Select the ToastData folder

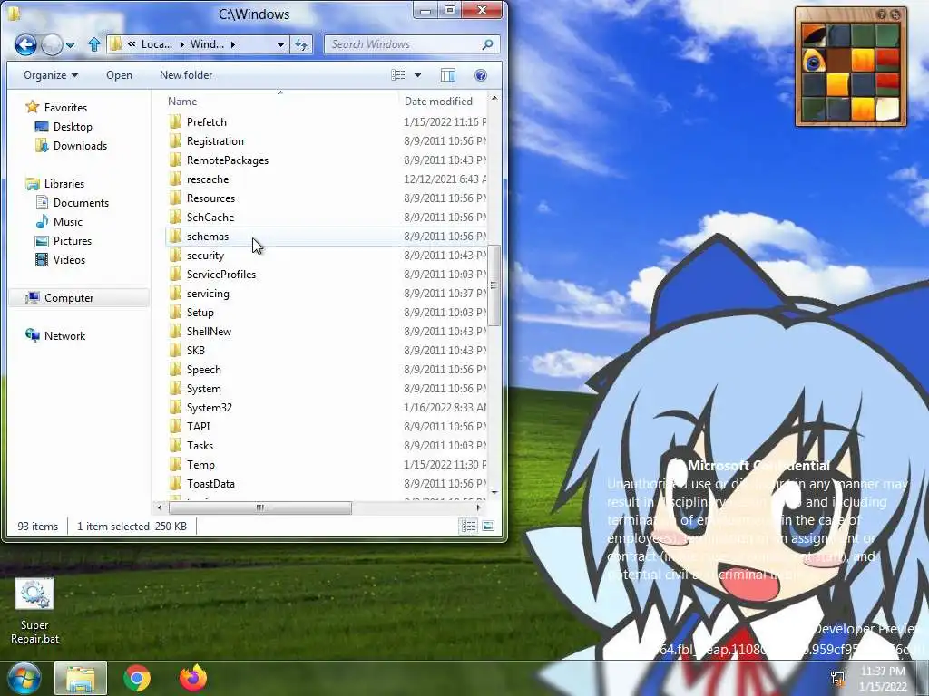click(x=326, y=484)
